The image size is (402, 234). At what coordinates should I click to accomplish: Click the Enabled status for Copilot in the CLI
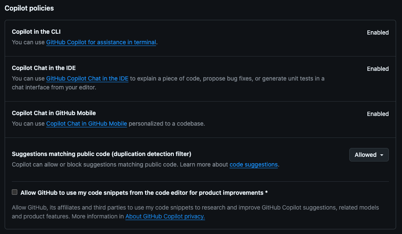point(378,33)
